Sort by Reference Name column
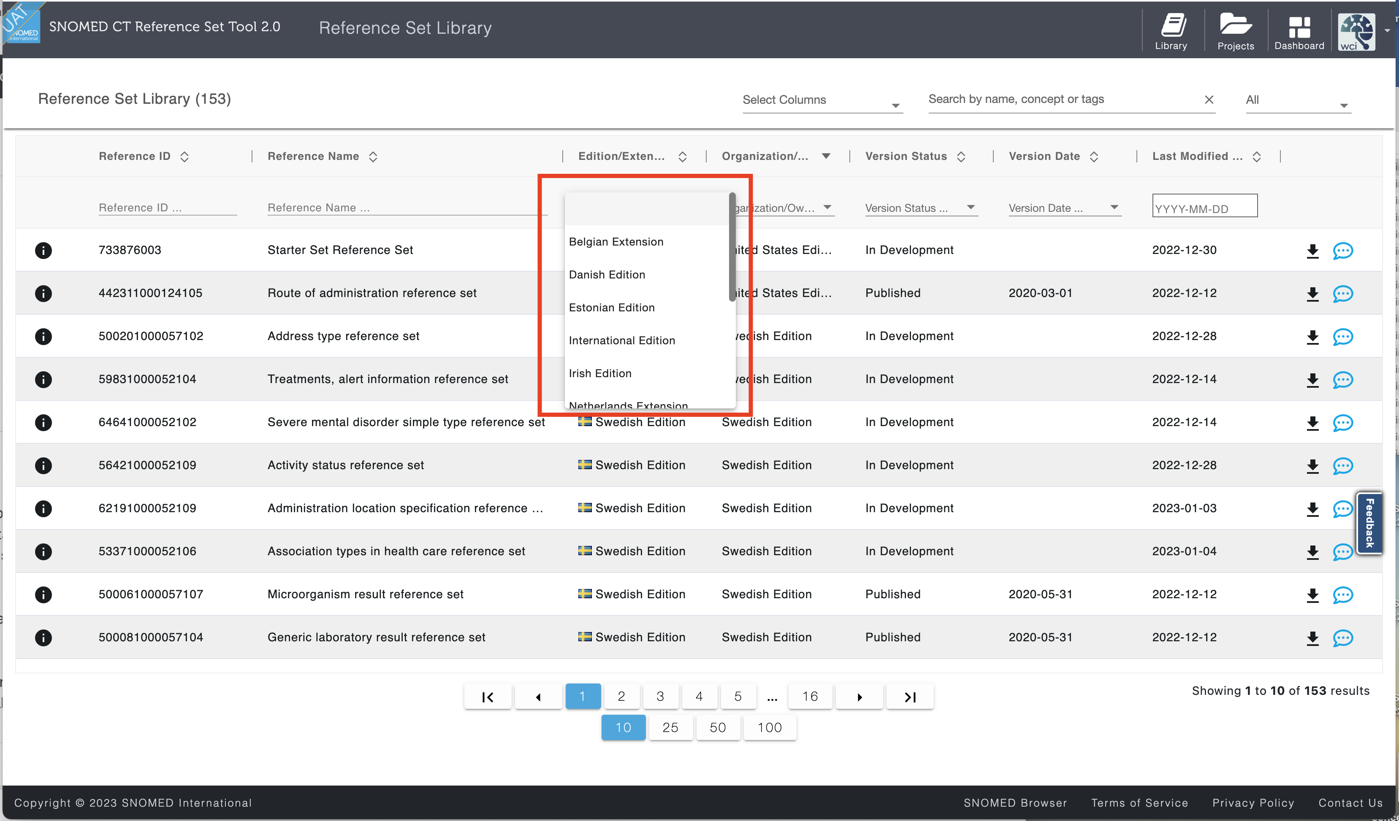This screenshot has height=821, width=1399. pos(373,157)
